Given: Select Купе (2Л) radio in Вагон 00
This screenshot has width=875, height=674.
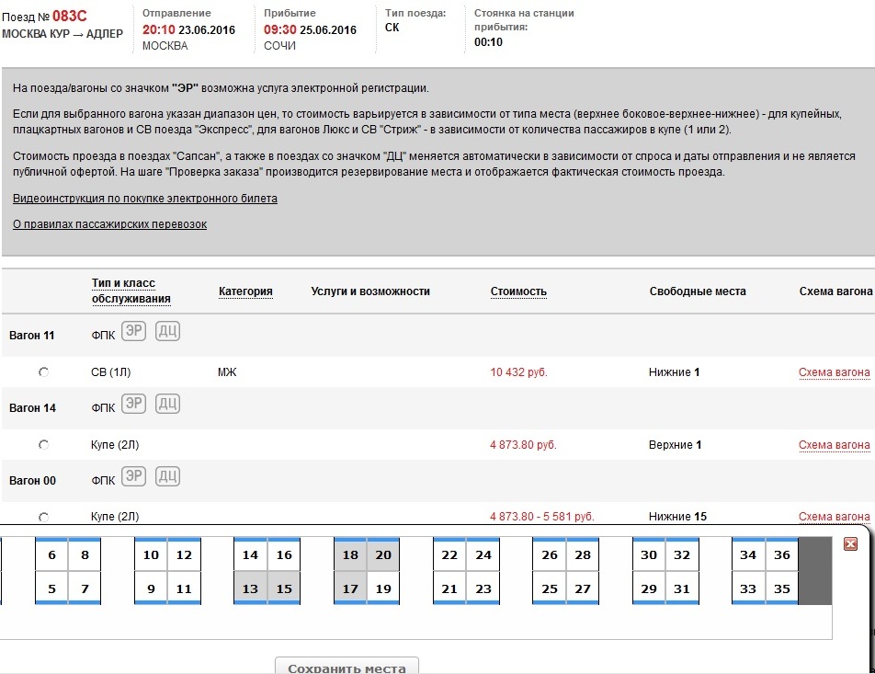Looking at the screenshot, I should pos(43,517).
